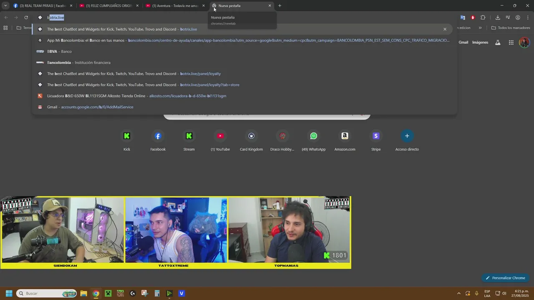The image size is (534, 300).
Task: Click Personalizar Chrome button
Action: 505,278
